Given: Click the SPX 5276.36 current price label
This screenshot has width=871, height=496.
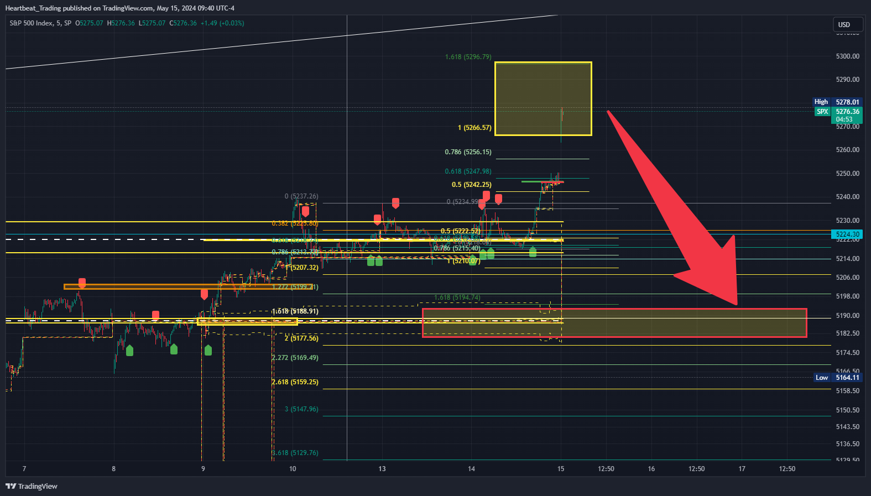Looking at the screenshot, I should (838, 115).
